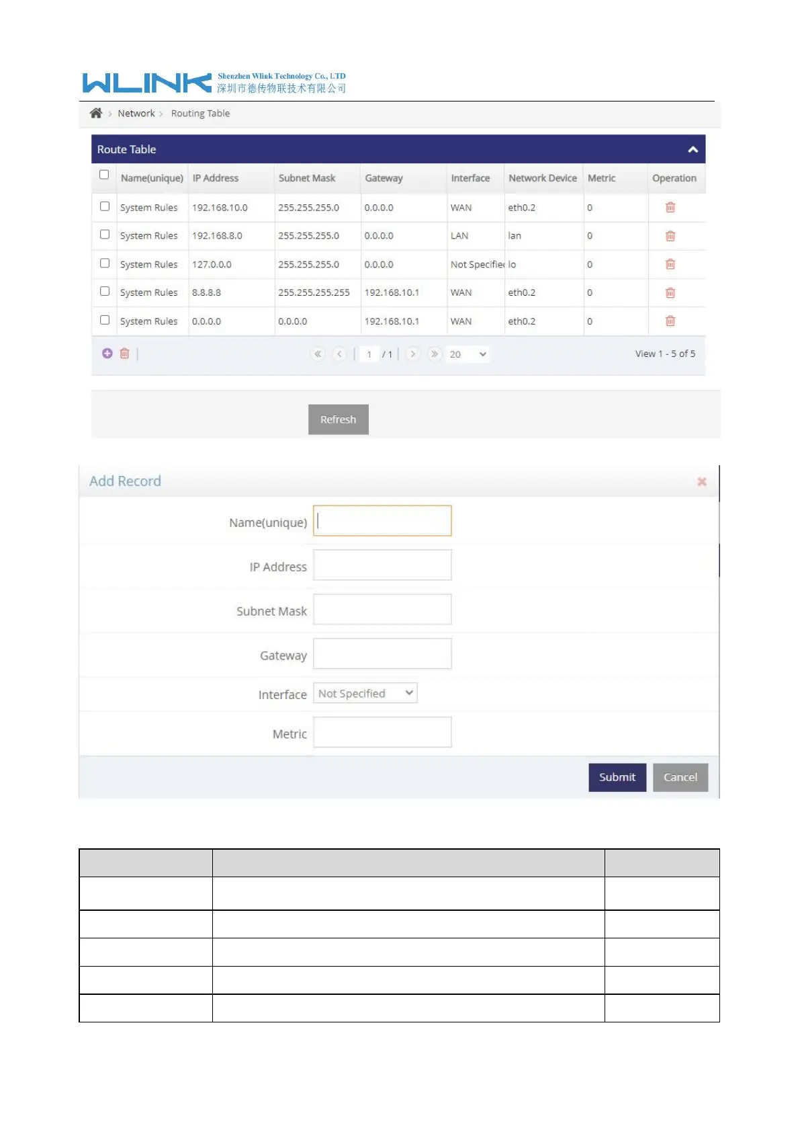
Task: Select the 'View 1 - 5 of 5' text
Action: pos(666,354)
